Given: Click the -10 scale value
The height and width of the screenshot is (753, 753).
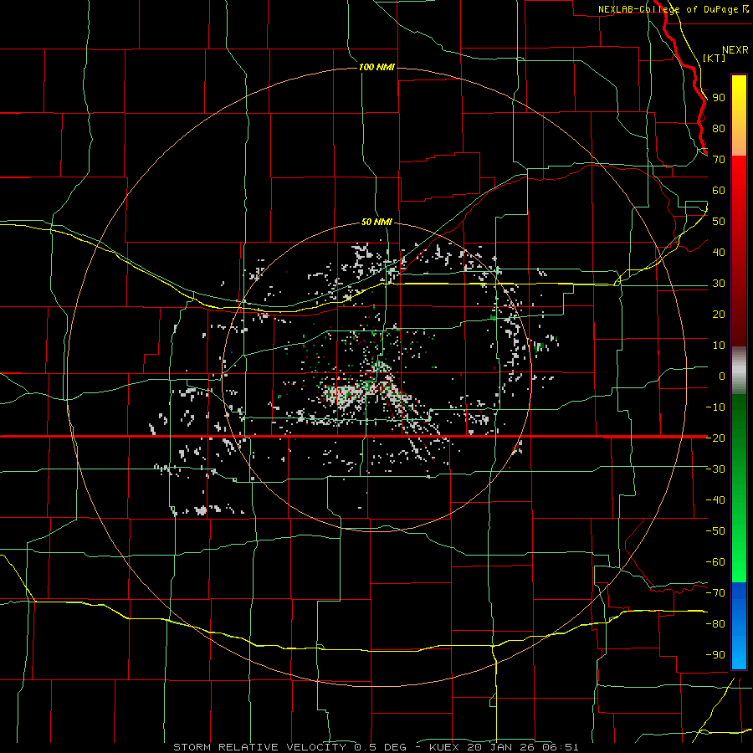Looking at the screenshot, I should [x=715, y=407].
